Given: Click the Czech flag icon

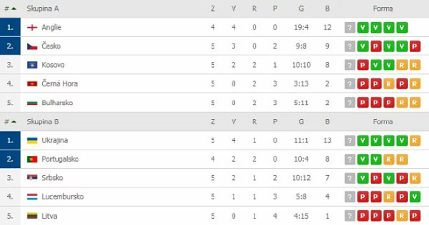Looking at the screenshot, I should 32,46.
